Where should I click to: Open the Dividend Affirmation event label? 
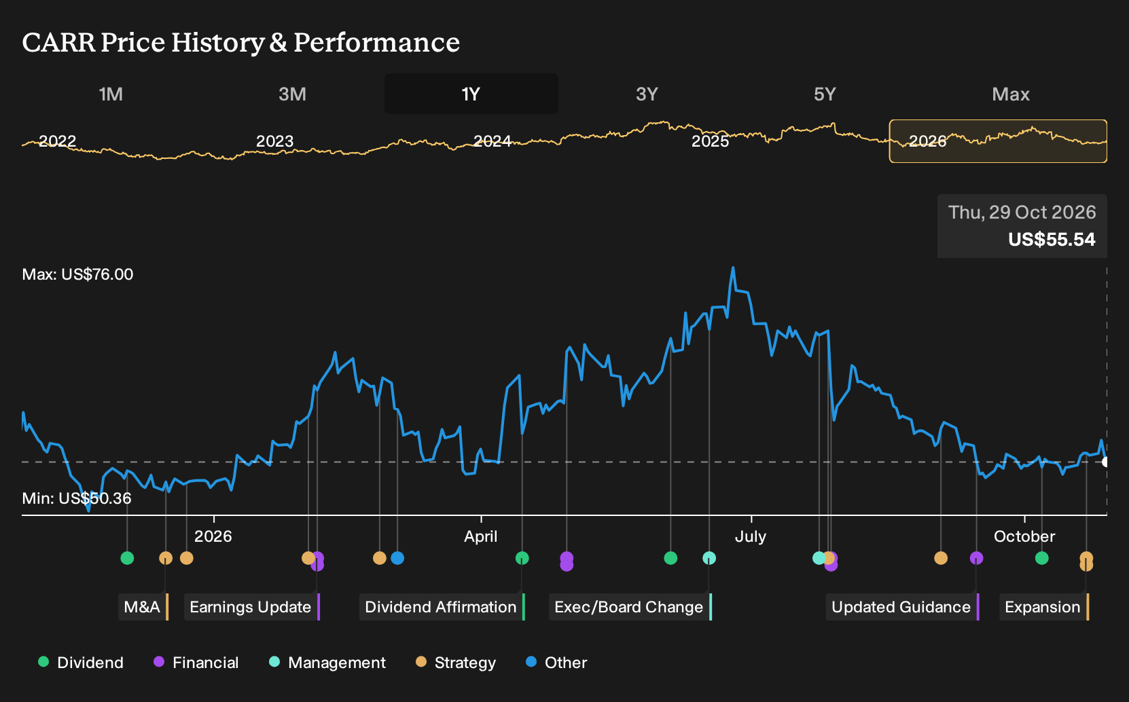(442, 607)
